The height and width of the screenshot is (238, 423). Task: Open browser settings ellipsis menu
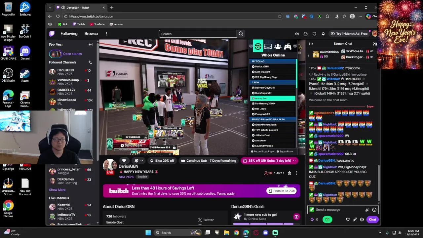click(361, 16)
